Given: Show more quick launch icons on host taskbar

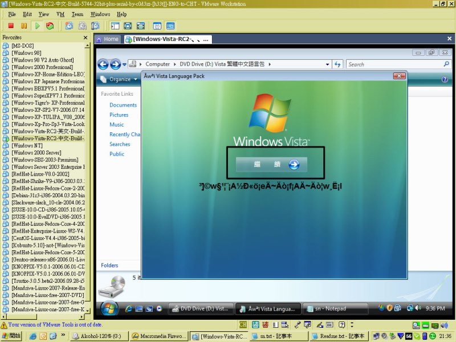Looking at the screenshot, I should click(63, 335).
